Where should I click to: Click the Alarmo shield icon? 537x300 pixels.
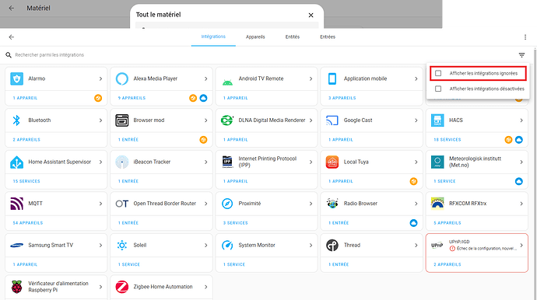17,78
